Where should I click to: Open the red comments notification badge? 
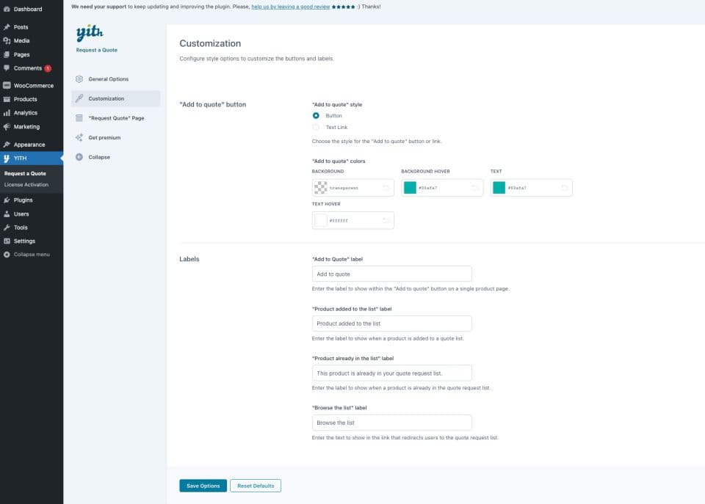click(x=48, y=68)
